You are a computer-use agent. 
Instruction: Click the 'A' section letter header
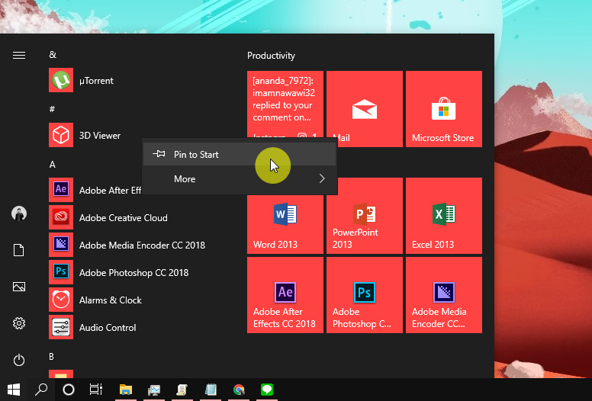[52, 165]
